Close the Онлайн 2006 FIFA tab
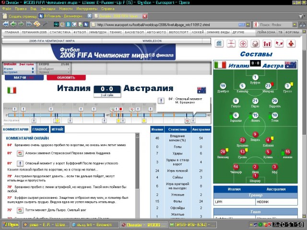 point(145,16)
